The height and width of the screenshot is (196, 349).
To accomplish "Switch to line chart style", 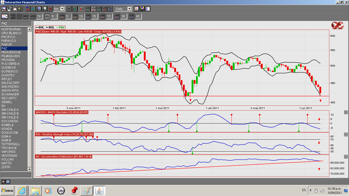I will click(69, 9).
